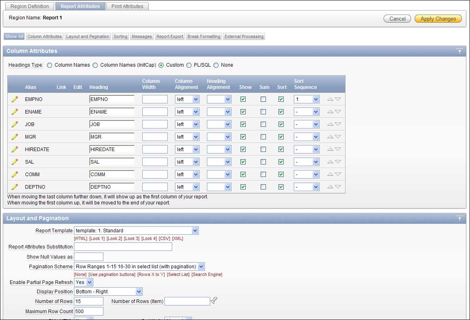Viewport: 470px width, 320px height.
Task: Select the Column Names (InitCap) radio button
Action: (95, 65)
